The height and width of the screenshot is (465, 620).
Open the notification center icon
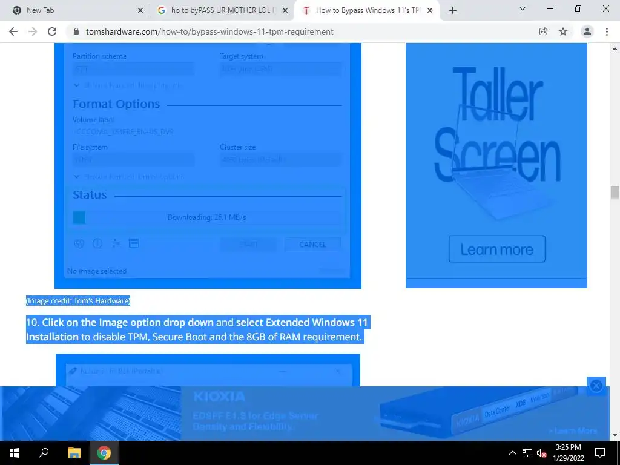(600, 453)
